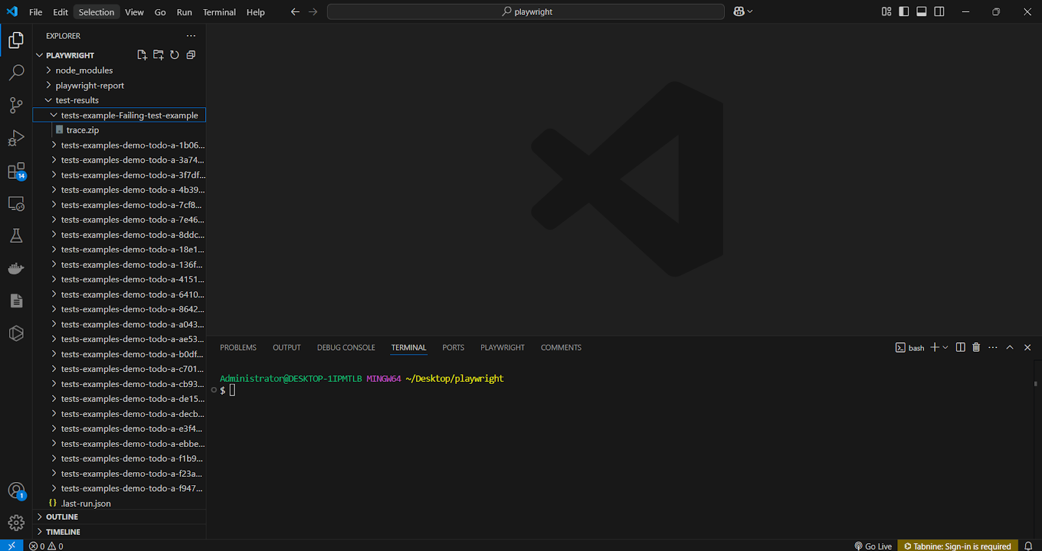Open the Manage settings gear
The image size is (1042, 551).
pyautogui.click(x=16, y=522)
